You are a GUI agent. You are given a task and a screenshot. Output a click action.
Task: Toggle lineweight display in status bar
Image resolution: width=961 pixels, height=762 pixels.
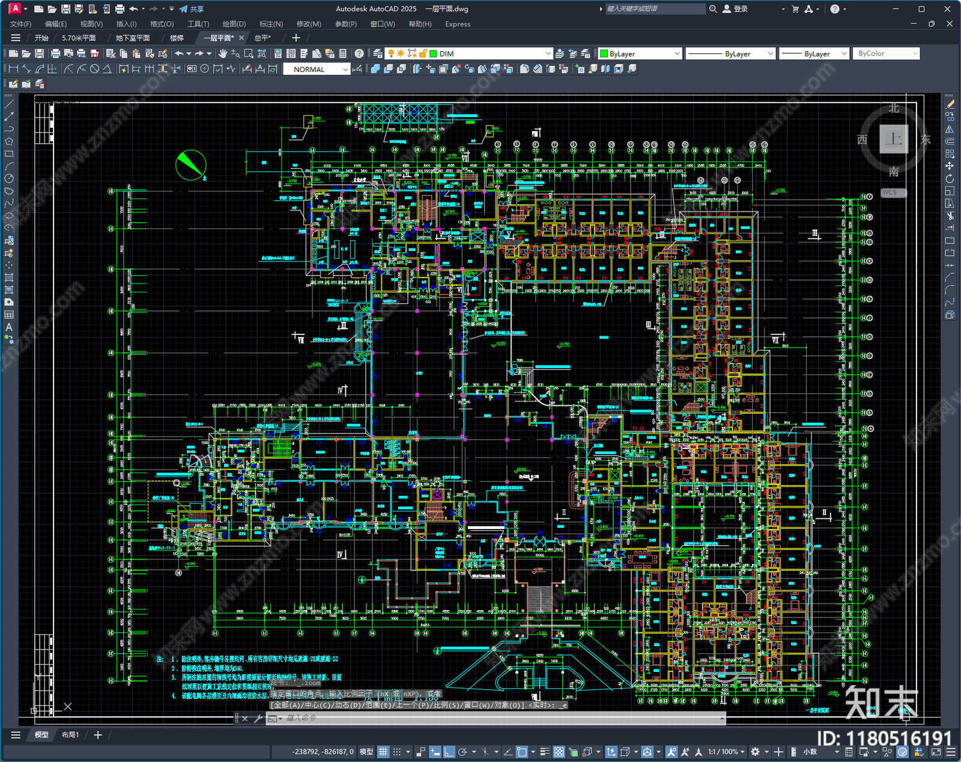point(545,752)
